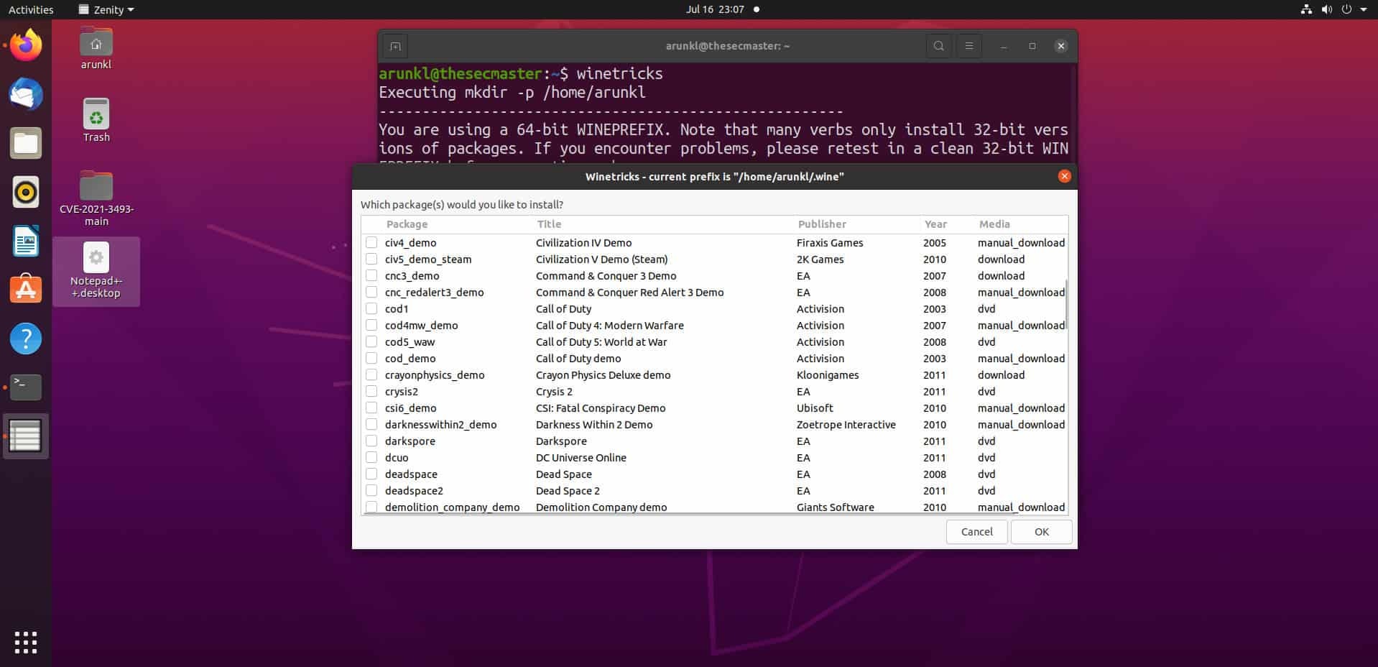
Task: Check the civ5_demo_steam checkbox
Action: (371, 259)
